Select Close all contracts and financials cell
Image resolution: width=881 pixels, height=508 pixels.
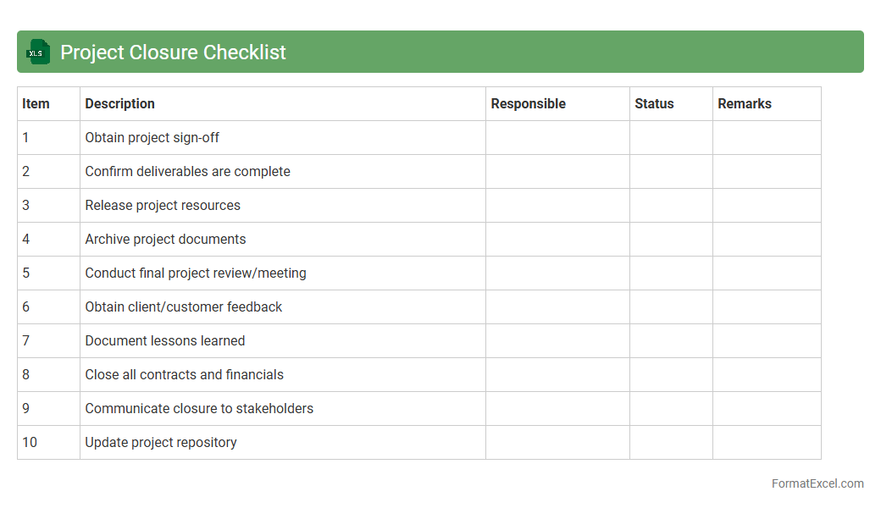(x=184, y=375)
